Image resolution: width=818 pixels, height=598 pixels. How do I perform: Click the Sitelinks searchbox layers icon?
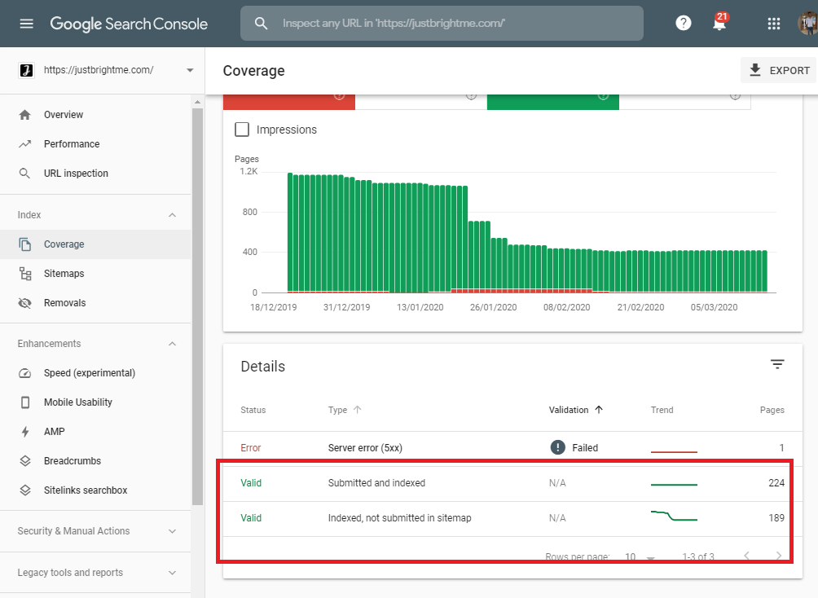(x=24, y=490)
